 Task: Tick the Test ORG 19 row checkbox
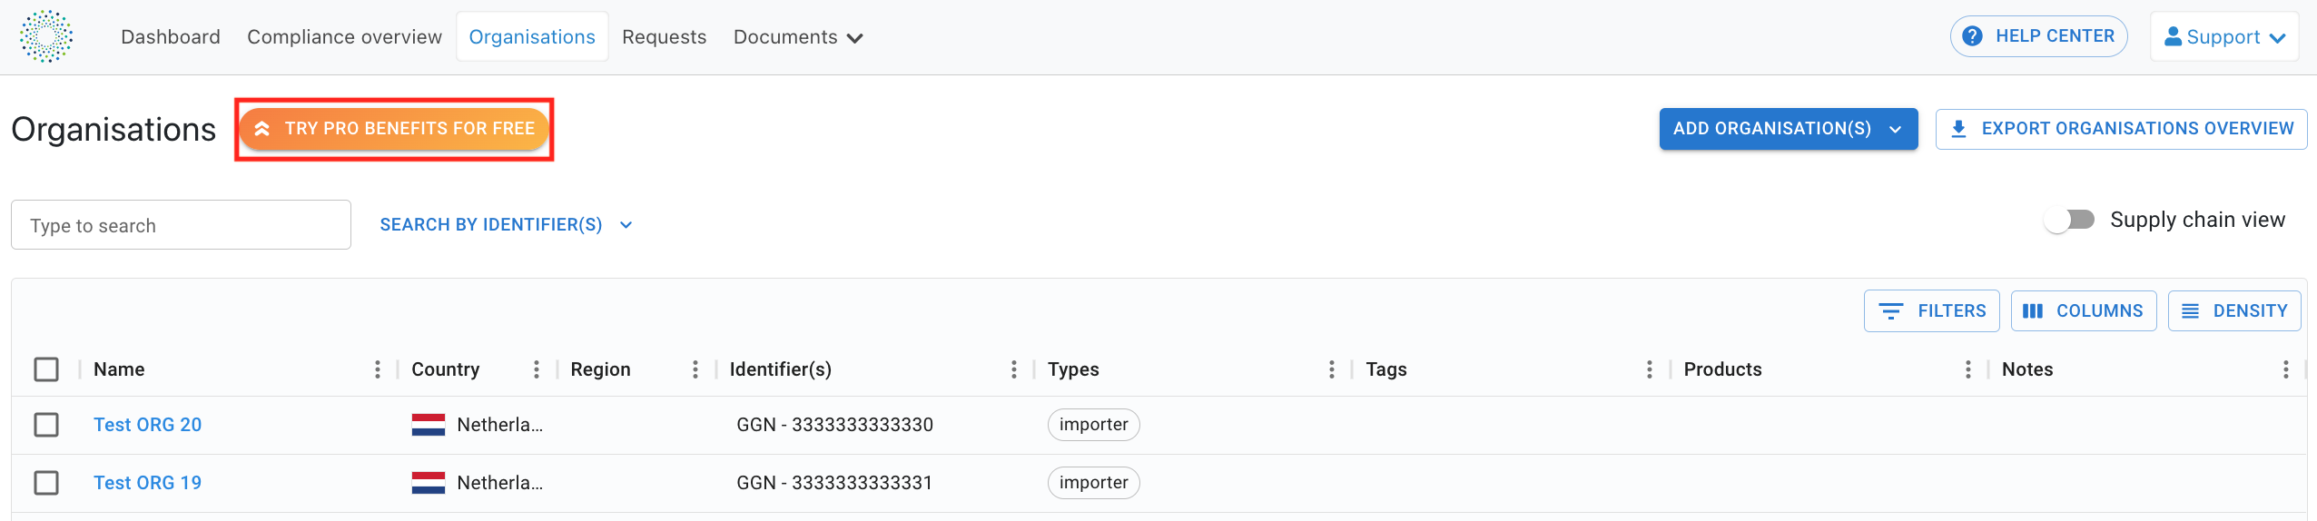pos(46,483)
